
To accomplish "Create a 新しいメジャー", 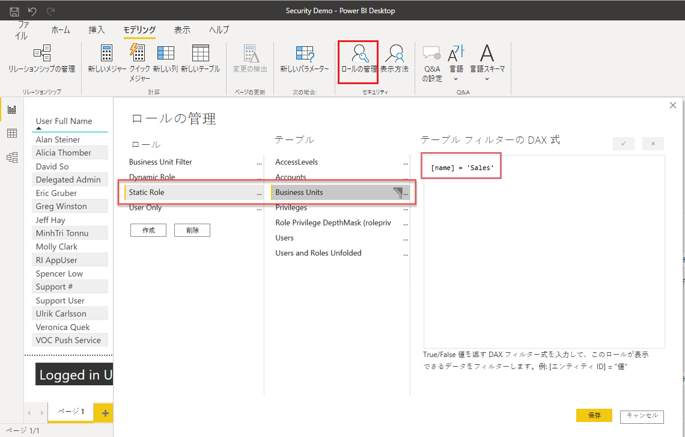I will tap(106, 58).
